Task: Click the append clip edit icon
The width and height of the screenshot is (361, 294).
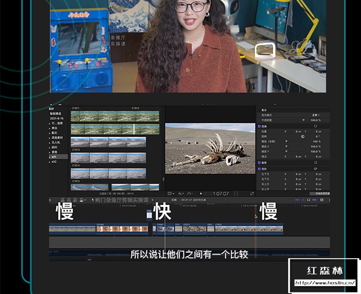Action: [75, 200]
